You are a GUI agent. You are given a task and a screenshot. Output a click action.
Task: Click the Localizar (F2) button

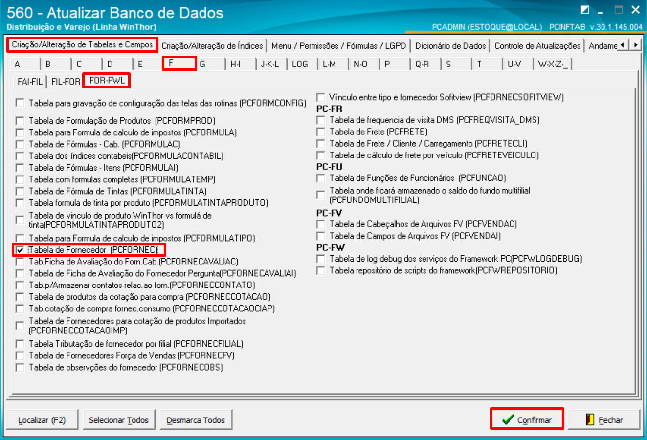[x=42, y=420]
